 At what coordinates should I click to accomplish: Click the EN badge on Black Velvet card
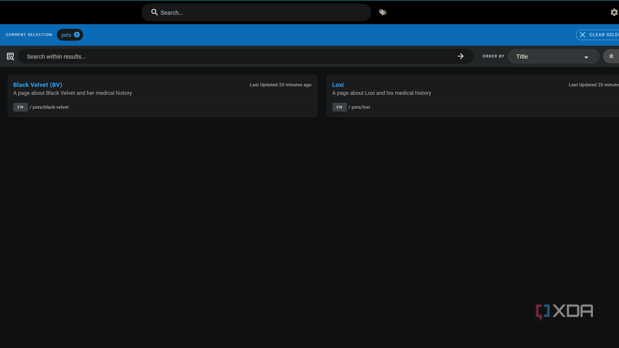20,107
